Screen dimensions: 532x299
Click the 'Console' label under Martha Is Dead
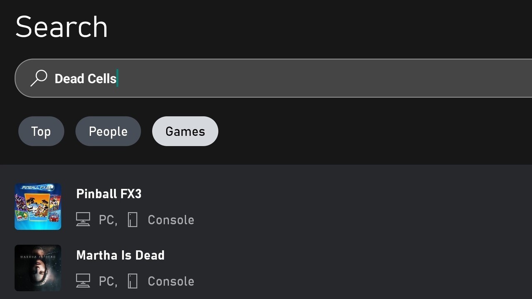(x=171, y=281)
